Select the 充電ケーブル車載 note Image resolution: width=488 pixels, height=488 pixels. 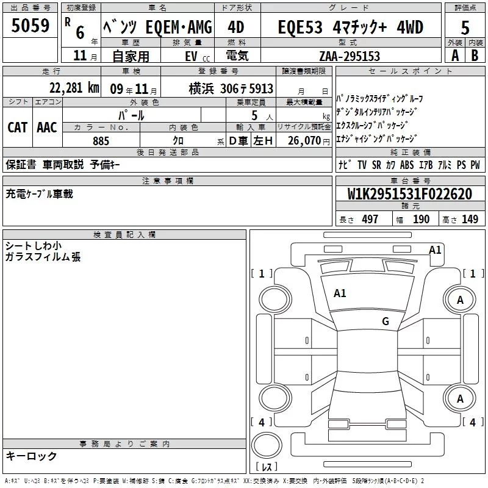tap(39, 194)
